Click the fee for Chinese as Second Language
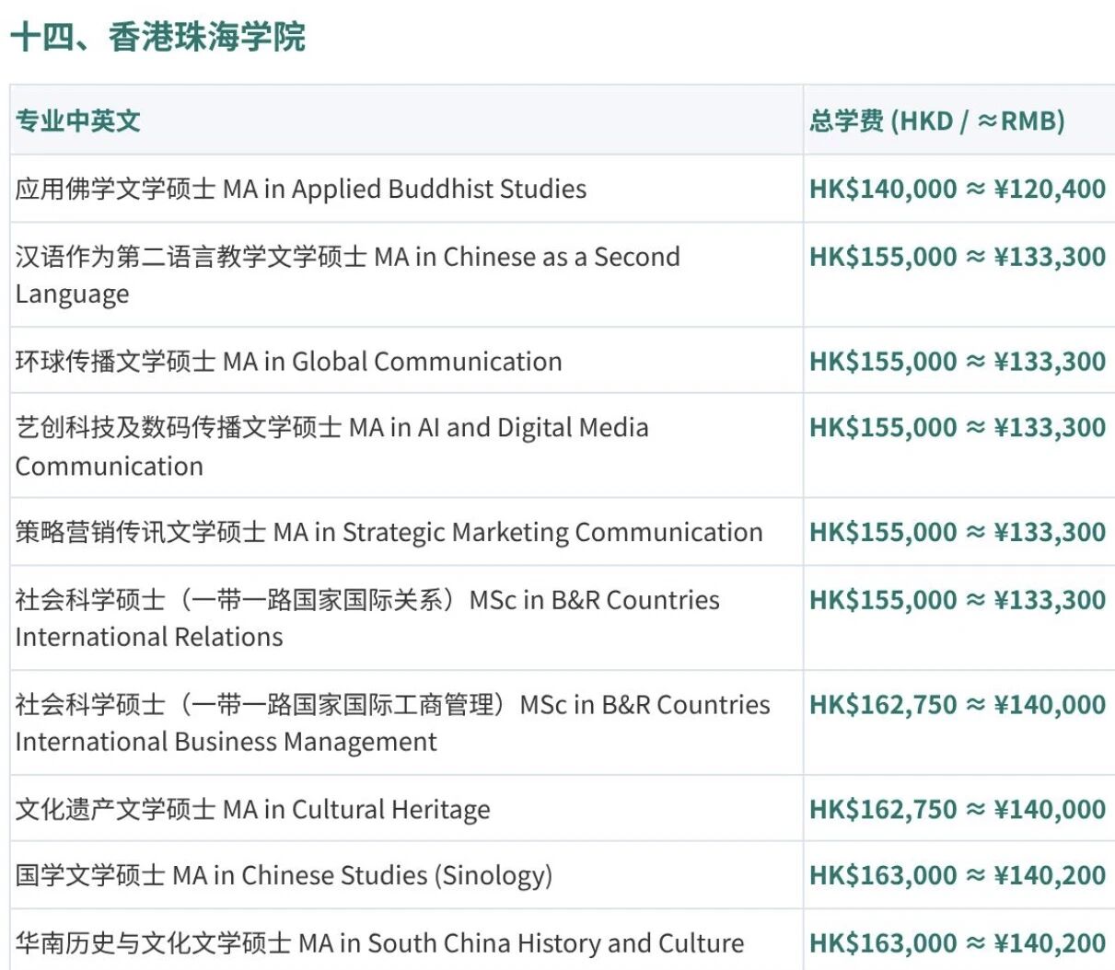 point(958,257)
